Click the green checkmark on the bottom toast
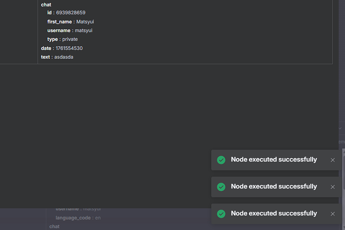This screenshot has width=345, height=230. click(221, 214)
